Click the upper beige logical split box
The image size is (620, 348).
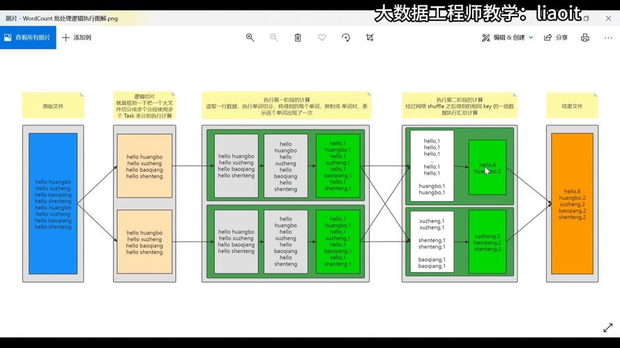(x=144, y=166)
